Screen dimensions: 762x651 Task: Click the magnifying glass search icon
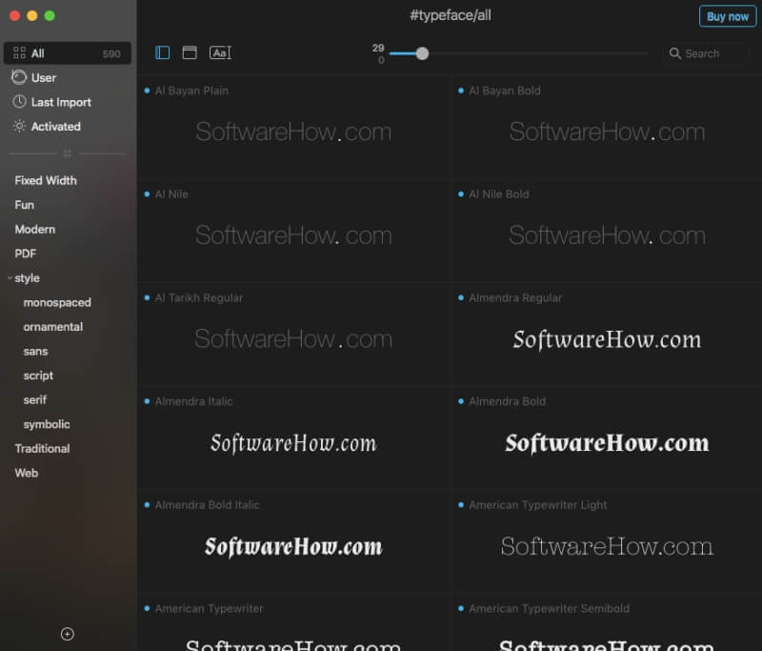tap(675, 53)
